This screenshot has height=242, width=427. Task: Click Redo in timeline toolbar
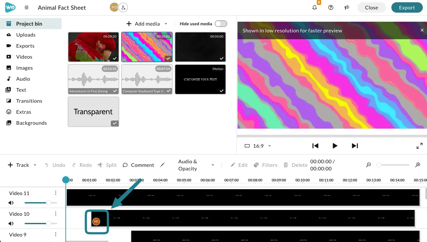(x=82, y=165)
